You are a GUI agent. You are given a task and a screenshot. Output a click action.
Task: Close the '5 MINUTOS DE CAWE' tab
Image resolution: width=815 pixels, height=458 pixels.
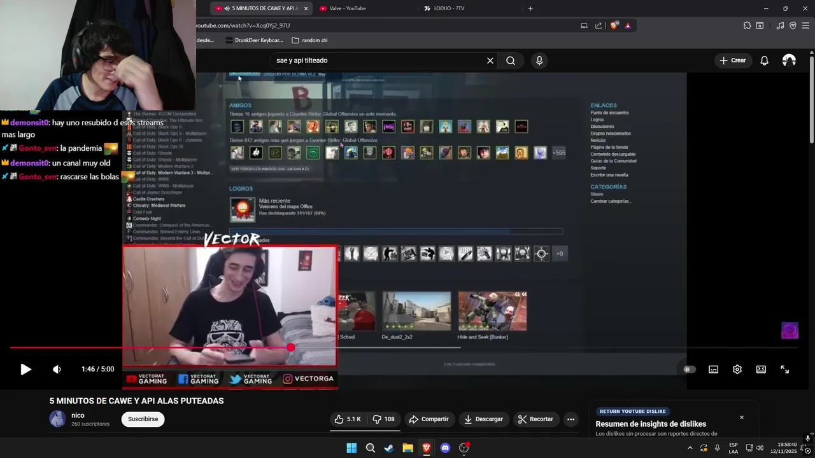pos(306,8)
